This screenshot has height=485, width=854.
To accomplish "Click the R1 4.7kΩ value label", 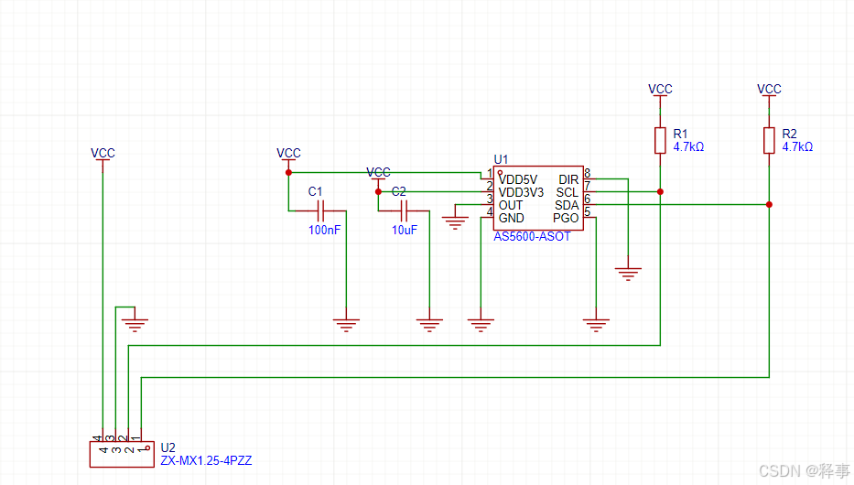I will tap(688, 147).
